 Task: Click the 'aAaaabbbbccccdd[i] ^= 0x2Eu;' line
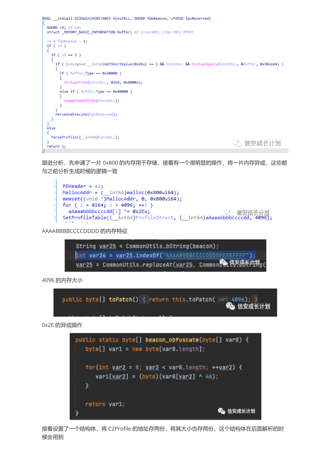click(x=109, y=212)
